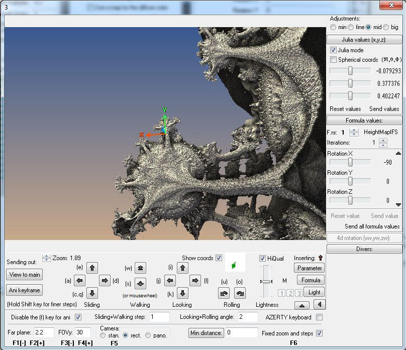Click the sliding down arrow (c,q)
406x350 pixels.
(x=92, y=293)
